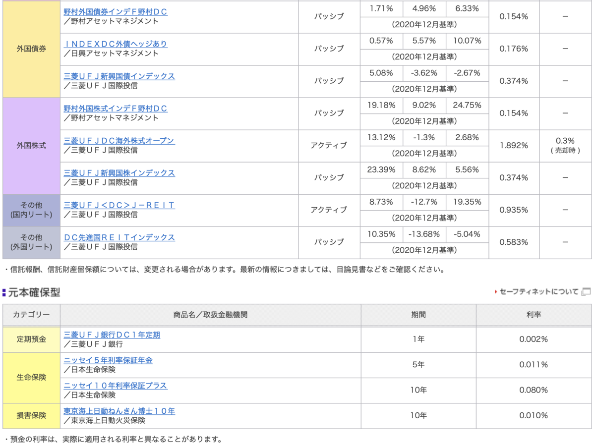Open 三菱UFJ新興国債インデックス link

tap(119, 76)
